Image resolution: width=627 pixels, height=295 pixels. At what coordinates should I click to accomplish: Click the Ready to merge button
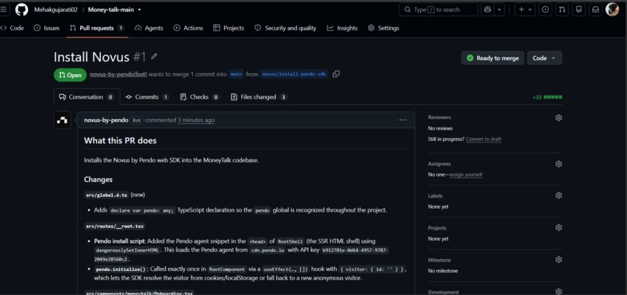pyautogui.click(x=492, y=58)
